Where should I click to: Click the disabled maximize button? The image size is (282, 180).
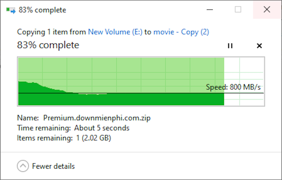click(238, 9)
